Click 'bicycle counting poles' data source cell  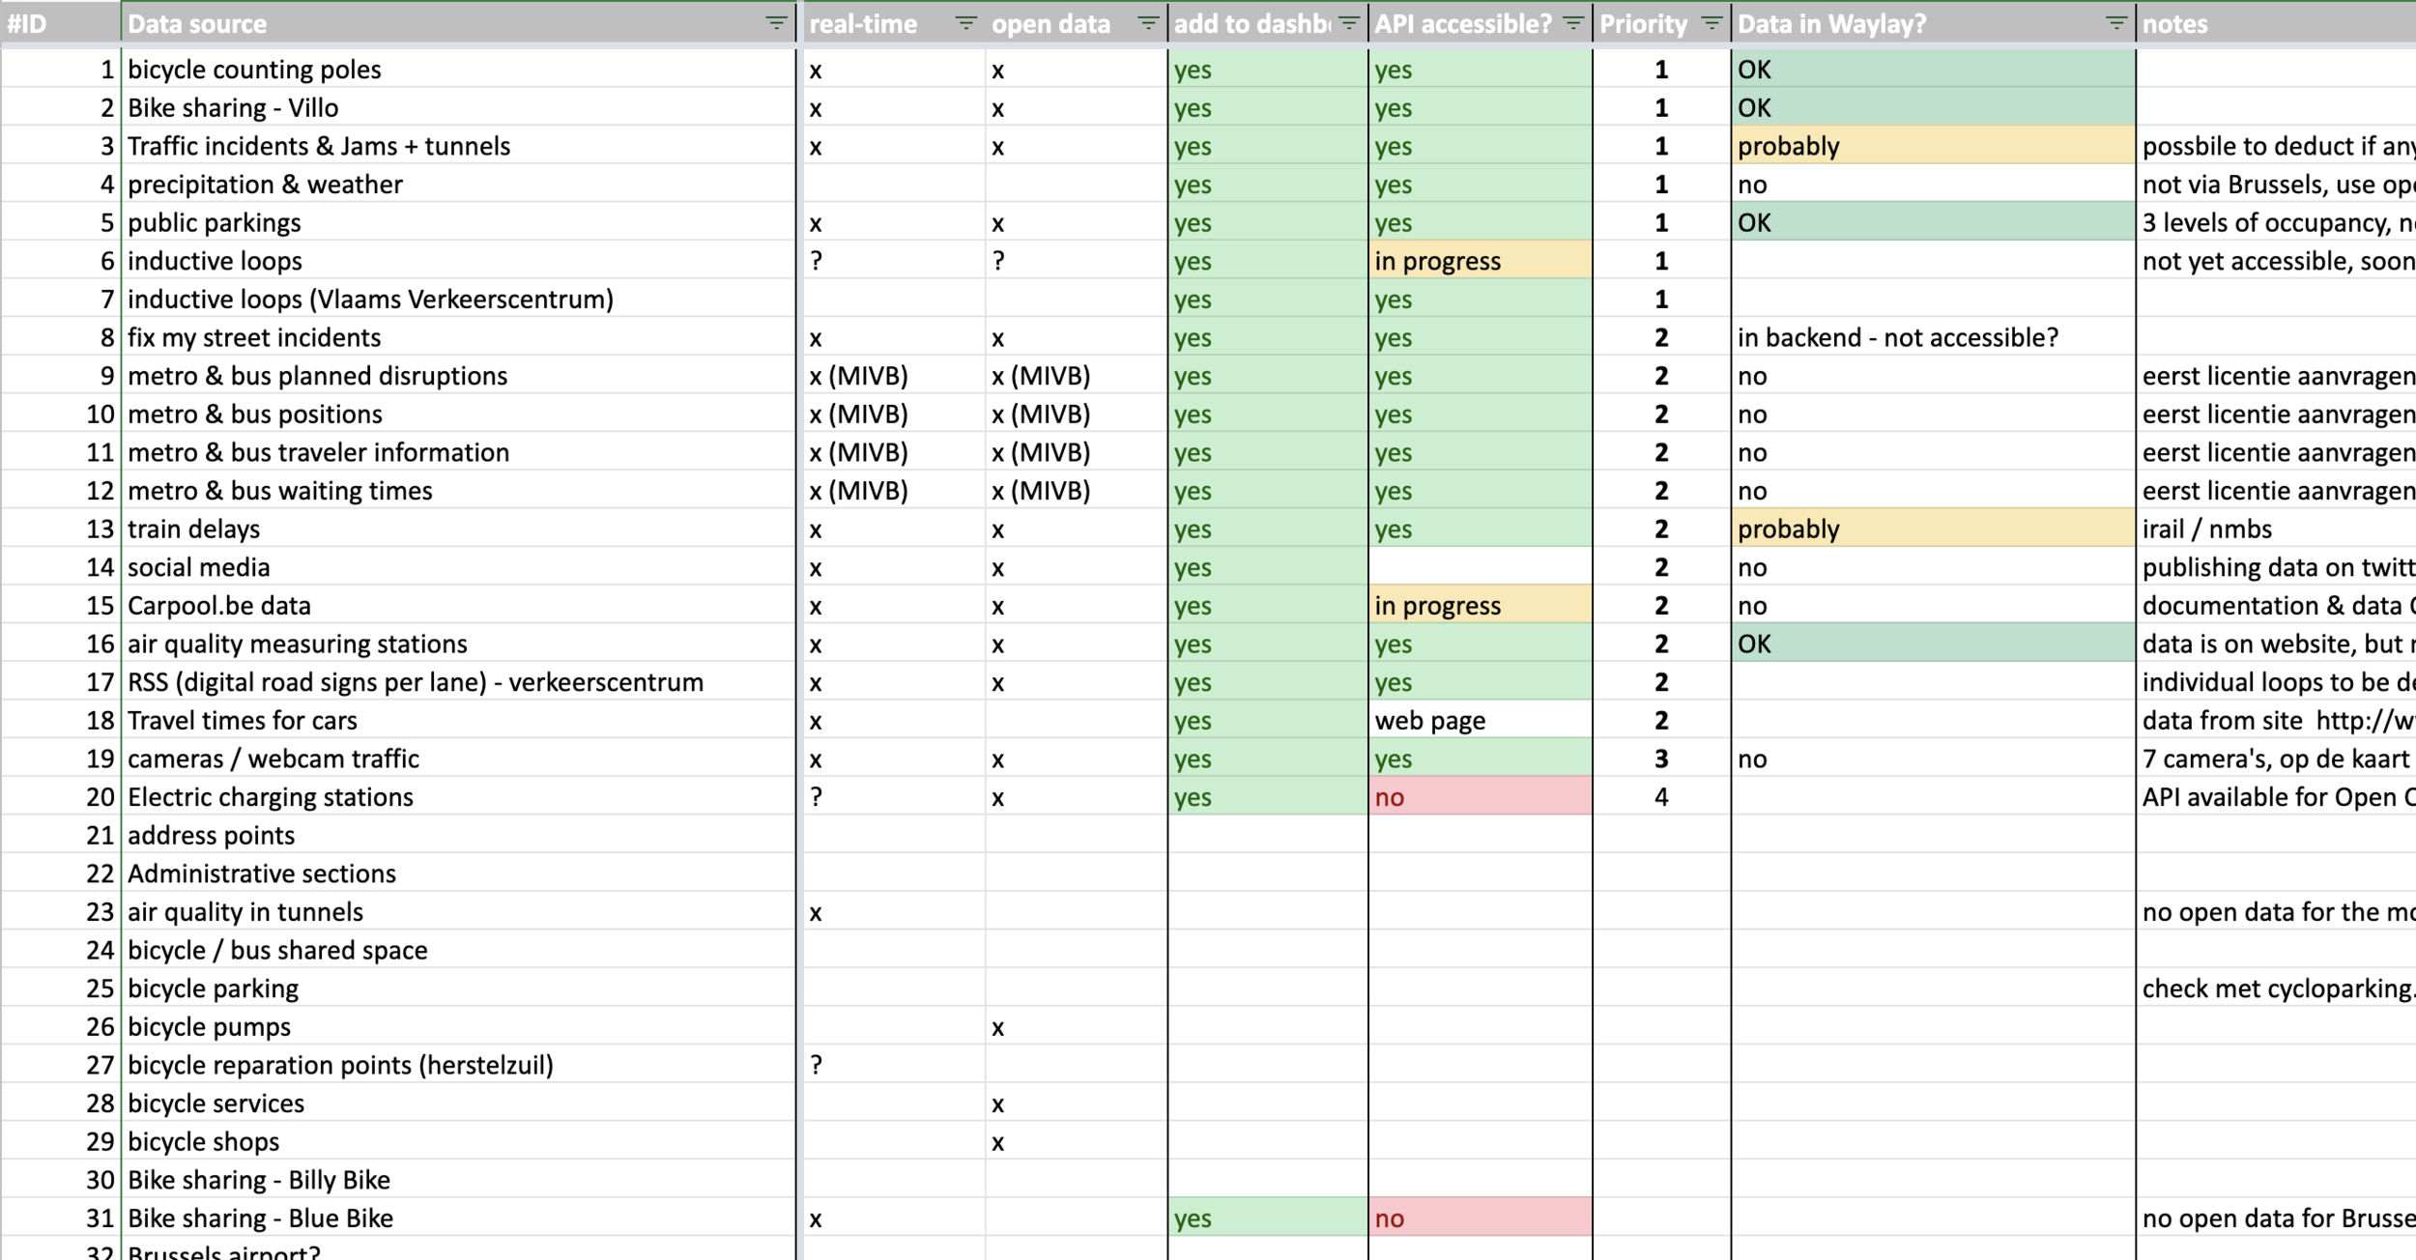(255, 70)
